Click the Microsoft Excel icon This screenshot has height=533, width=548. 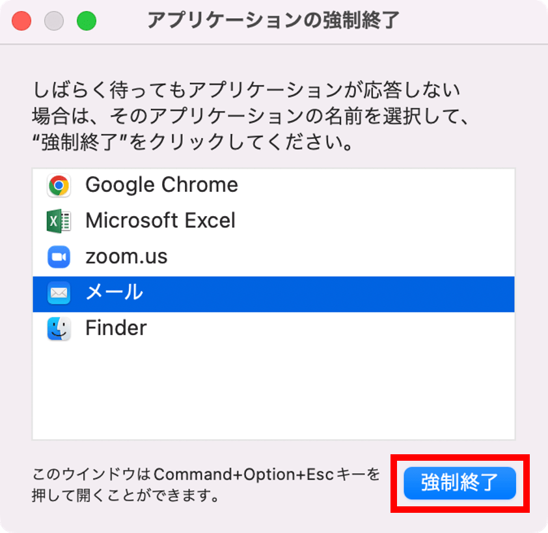[x=59, y=221]
